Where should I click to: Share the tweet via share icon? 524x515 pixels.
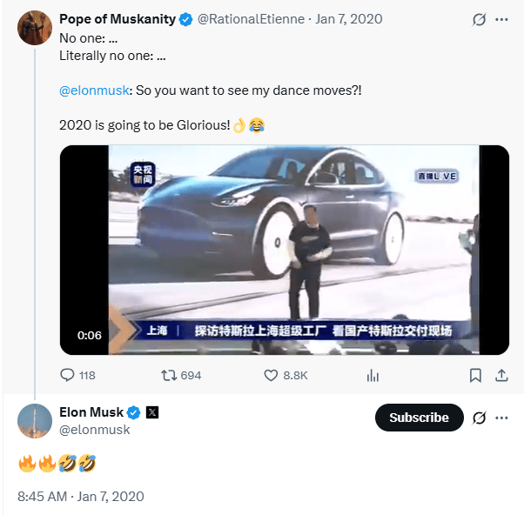pos(500,376)
